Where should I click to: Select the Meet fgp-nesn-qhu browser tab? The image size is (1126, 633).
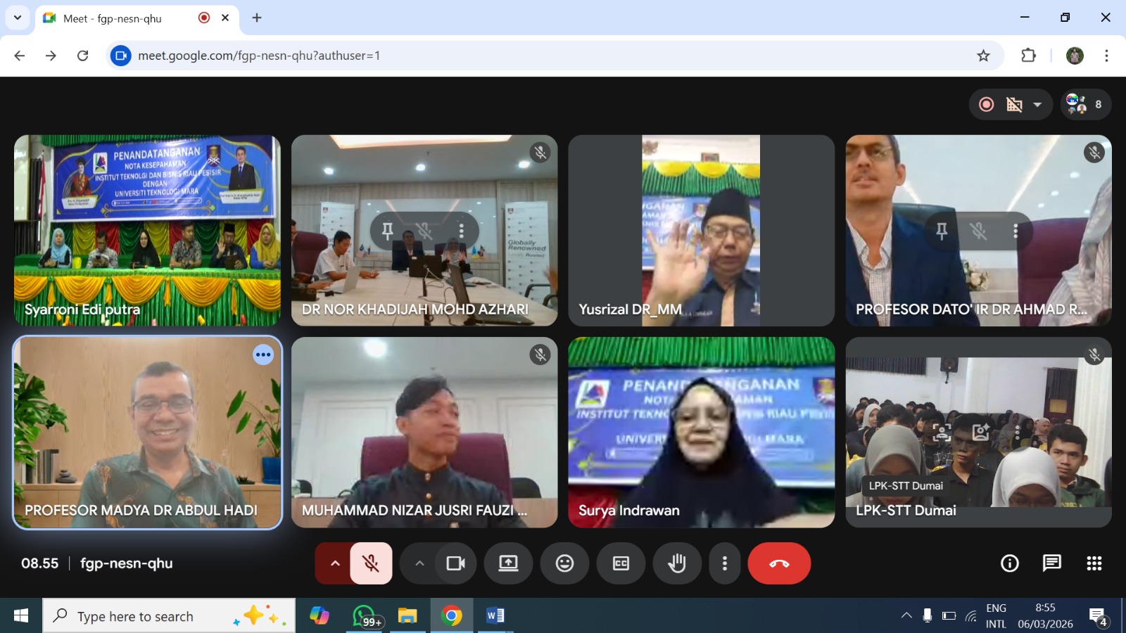pyautogui.click(x=113, y=18)
